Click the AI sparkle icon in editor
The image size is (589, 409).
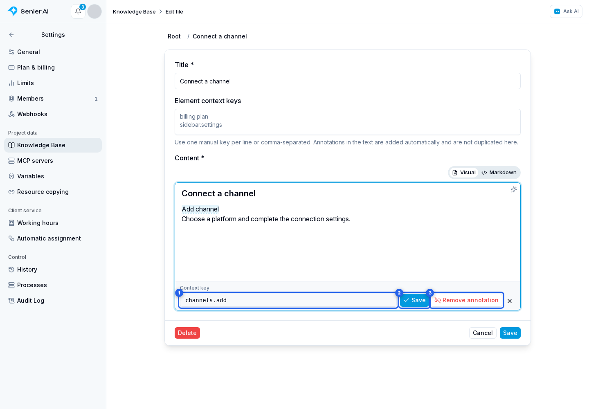pyautogui.click(x=514, y=189)
